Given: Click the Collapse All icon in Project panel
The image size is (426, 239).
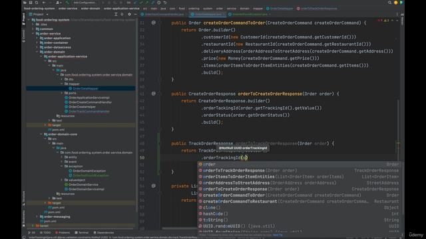Looking at the screenshot, I should pos(122,14).
